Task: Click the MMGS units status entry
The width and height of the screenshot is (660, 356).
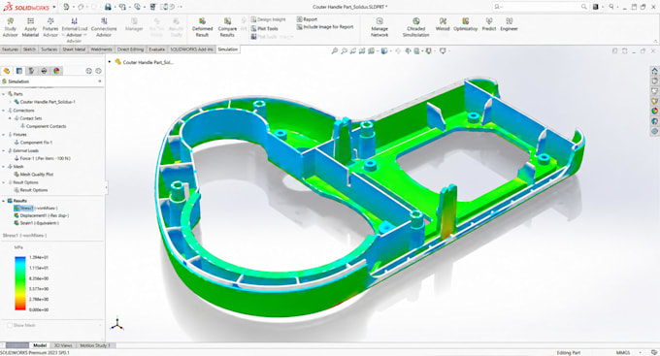Action: click(x=623, y=353)
